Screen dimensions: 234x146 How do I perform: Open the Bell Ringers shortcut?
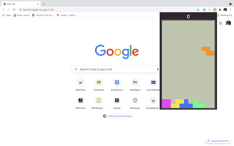pyautogui.click(x=99, y=103)
